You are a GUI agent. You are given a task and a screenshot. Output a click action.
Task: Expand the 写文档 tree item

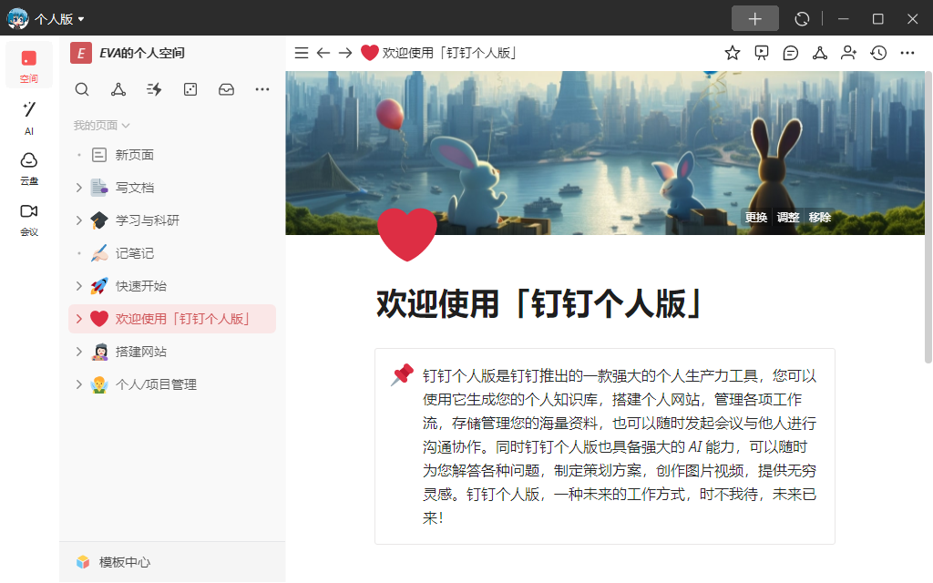tap(79, 188)
